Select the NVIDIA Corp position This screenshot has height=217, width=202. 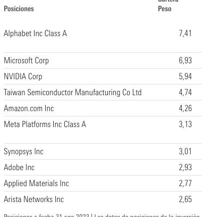(23, 77)
